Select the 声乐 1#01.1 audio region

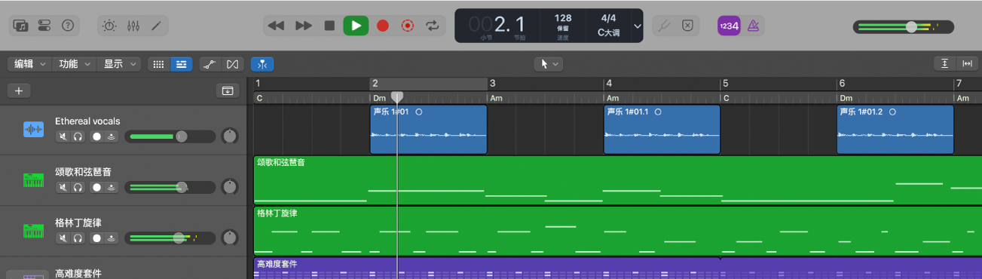pyautogui.click(x=662, y=129)
